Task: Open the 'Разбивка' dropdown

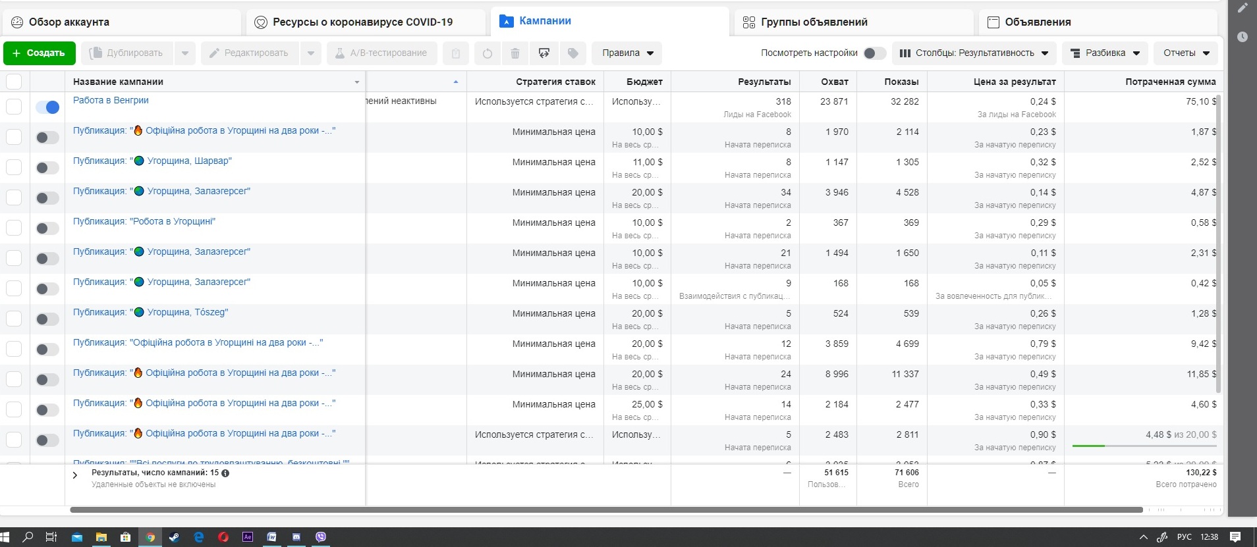Action: click(1105, 53)
